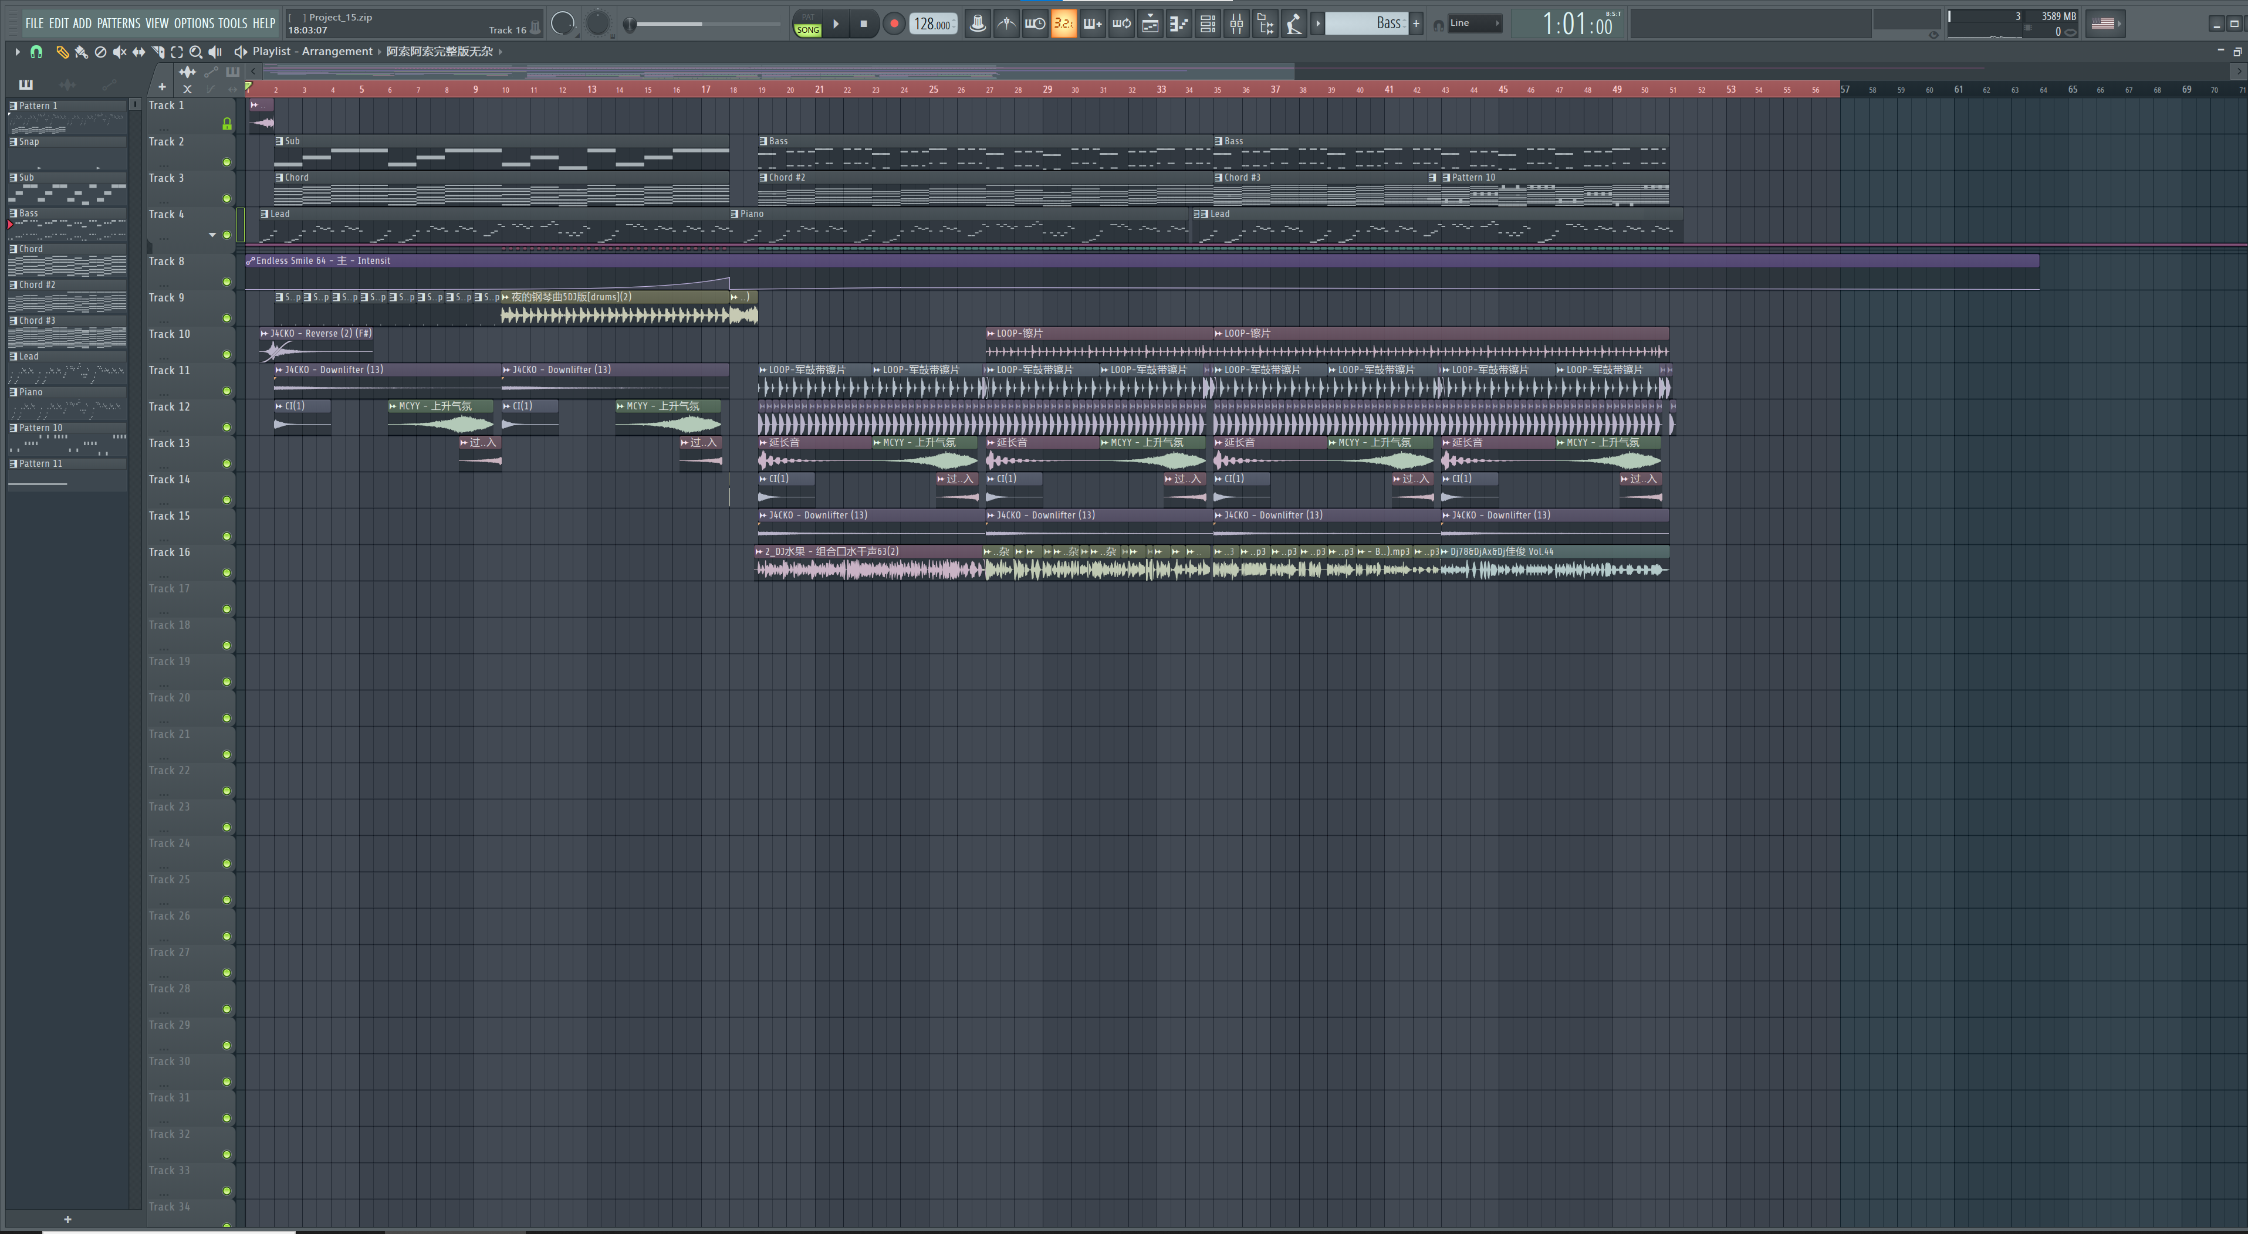Open the FILE menu
Screen dimensions: 2248x1234
pos(34,23)
